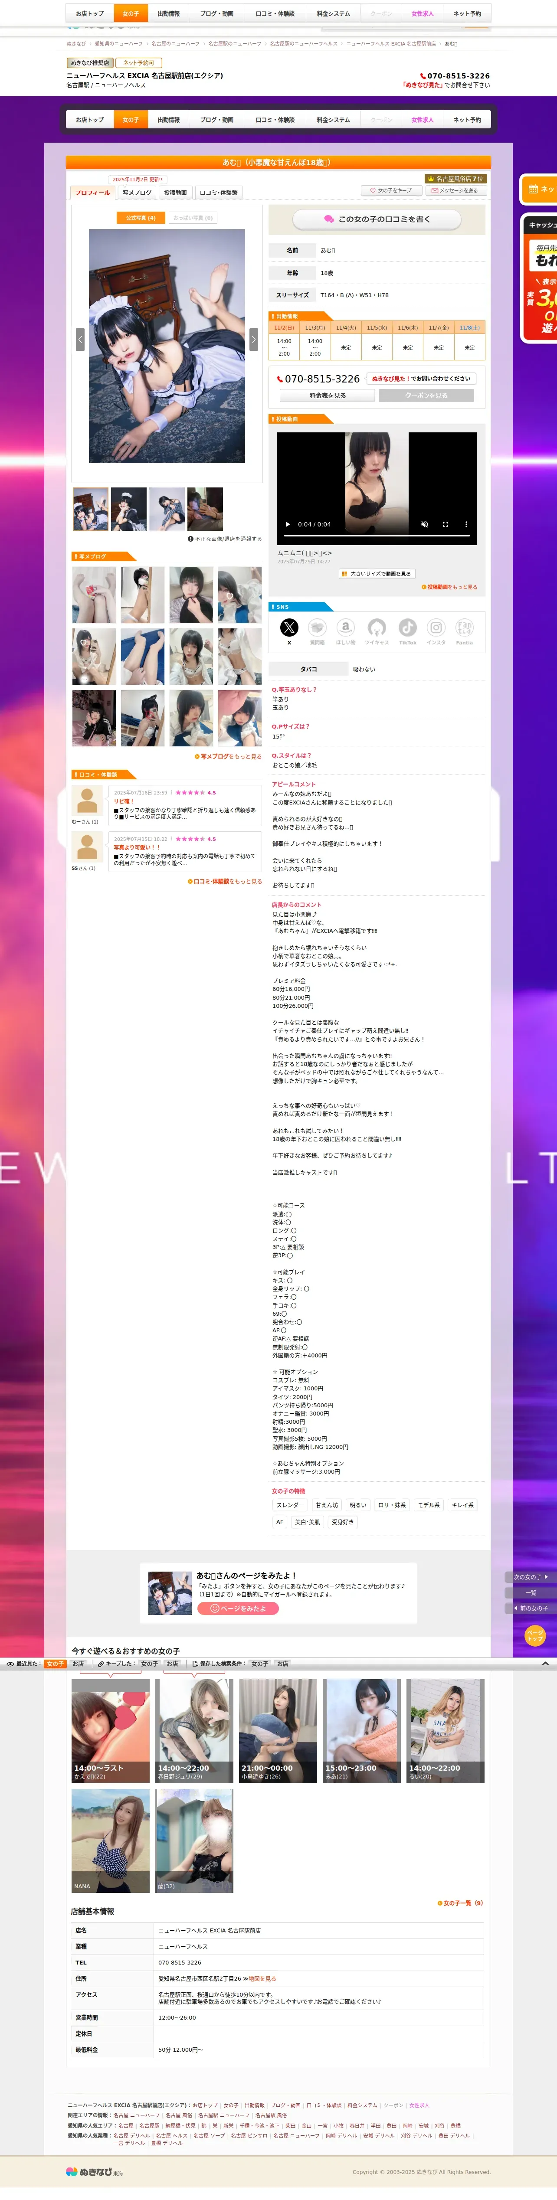This screenshot has width=557, height=2200.
Task: Switch to the 投稿動画 tab
Action: click(175, 193)
